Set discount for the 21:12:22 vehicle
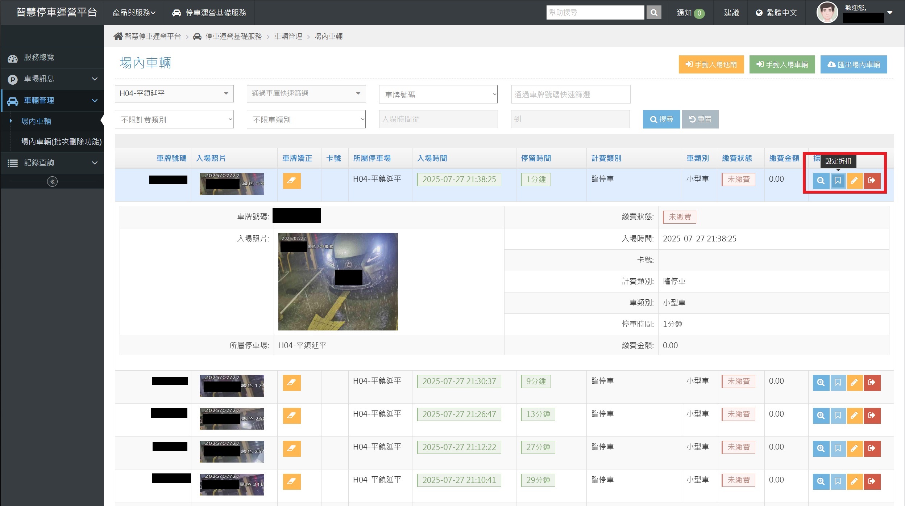The width and height of the screenshot is (905, 506). (x=838, y=448)
